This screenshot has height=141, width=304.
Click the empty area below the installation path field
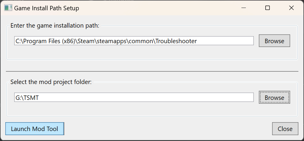coord(134,52)
